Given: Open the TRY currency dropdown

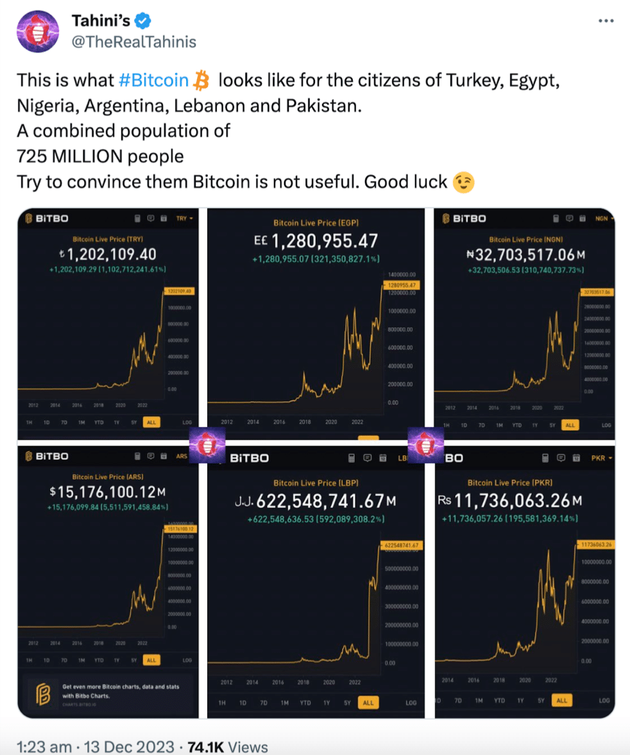Looking at the screenshot, I should (x=184, y=218).
